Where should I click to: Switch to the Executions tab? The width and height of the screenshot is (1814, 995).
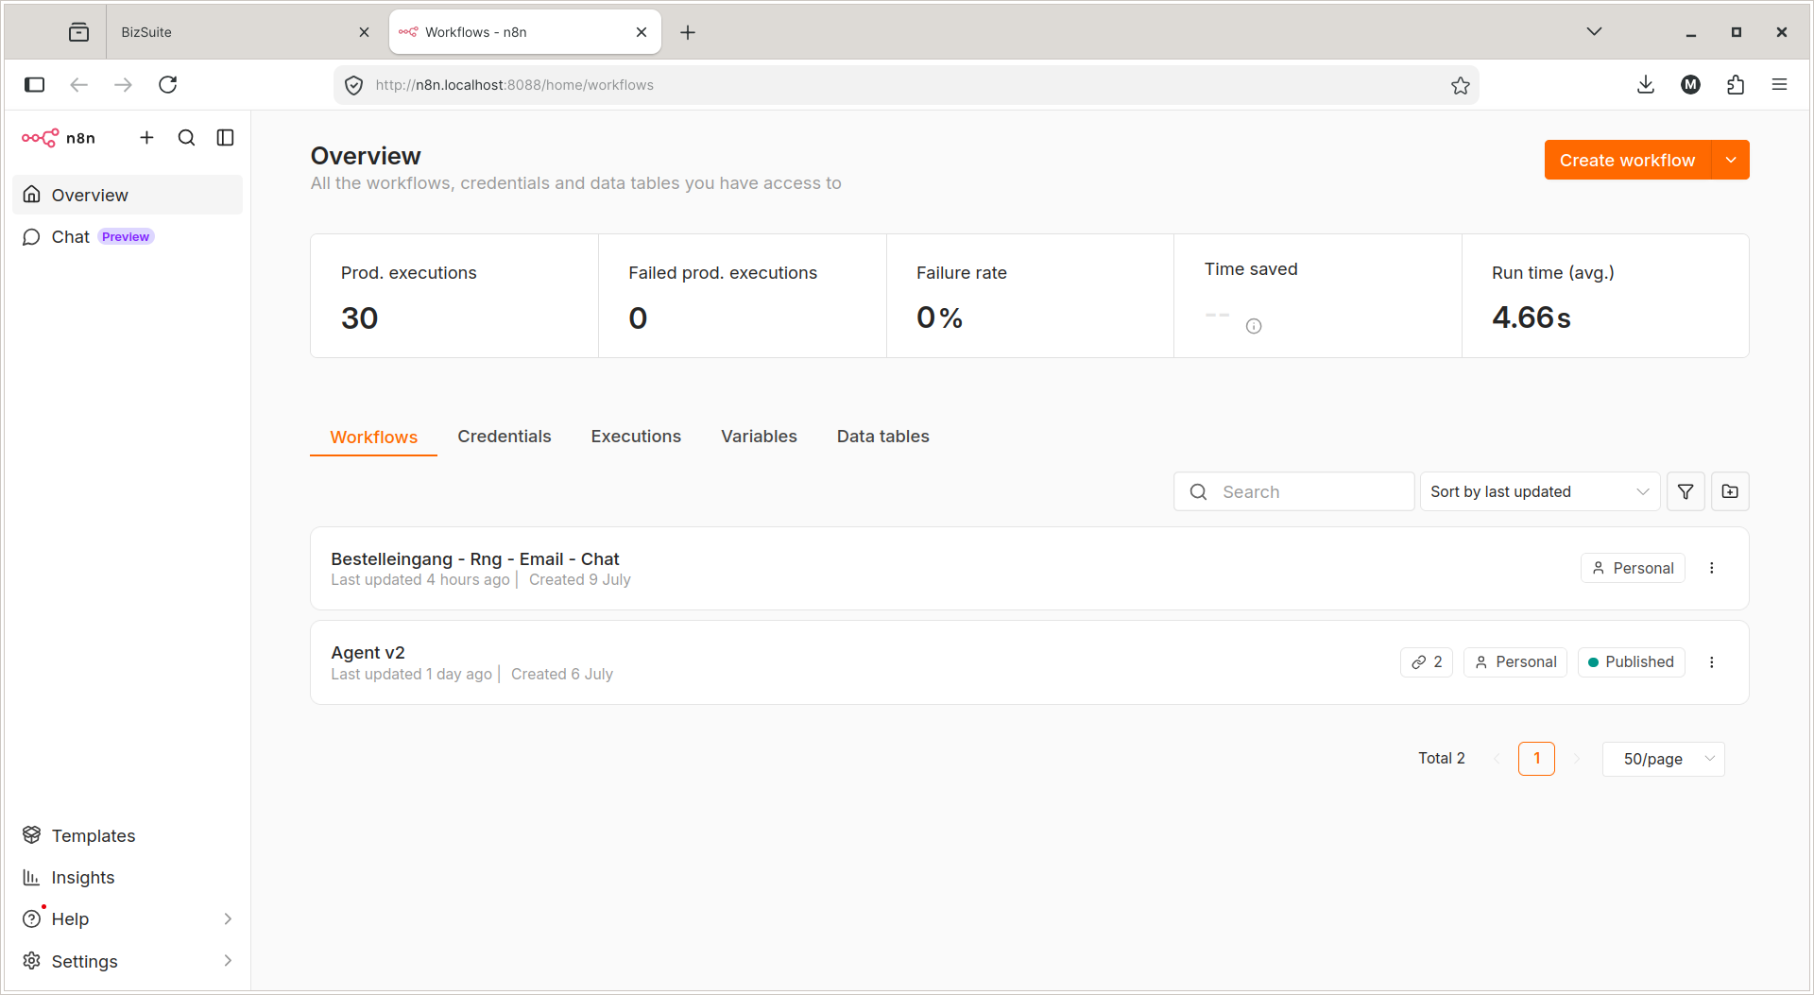tap(636, 437)
